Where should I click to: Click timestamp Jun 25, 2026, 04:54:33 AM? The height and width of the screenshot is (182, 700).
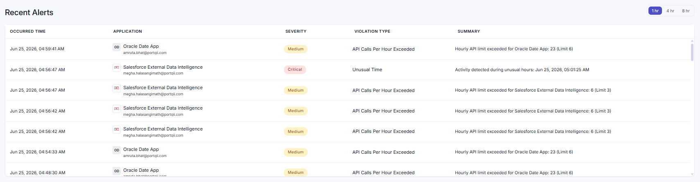point(38,152)
